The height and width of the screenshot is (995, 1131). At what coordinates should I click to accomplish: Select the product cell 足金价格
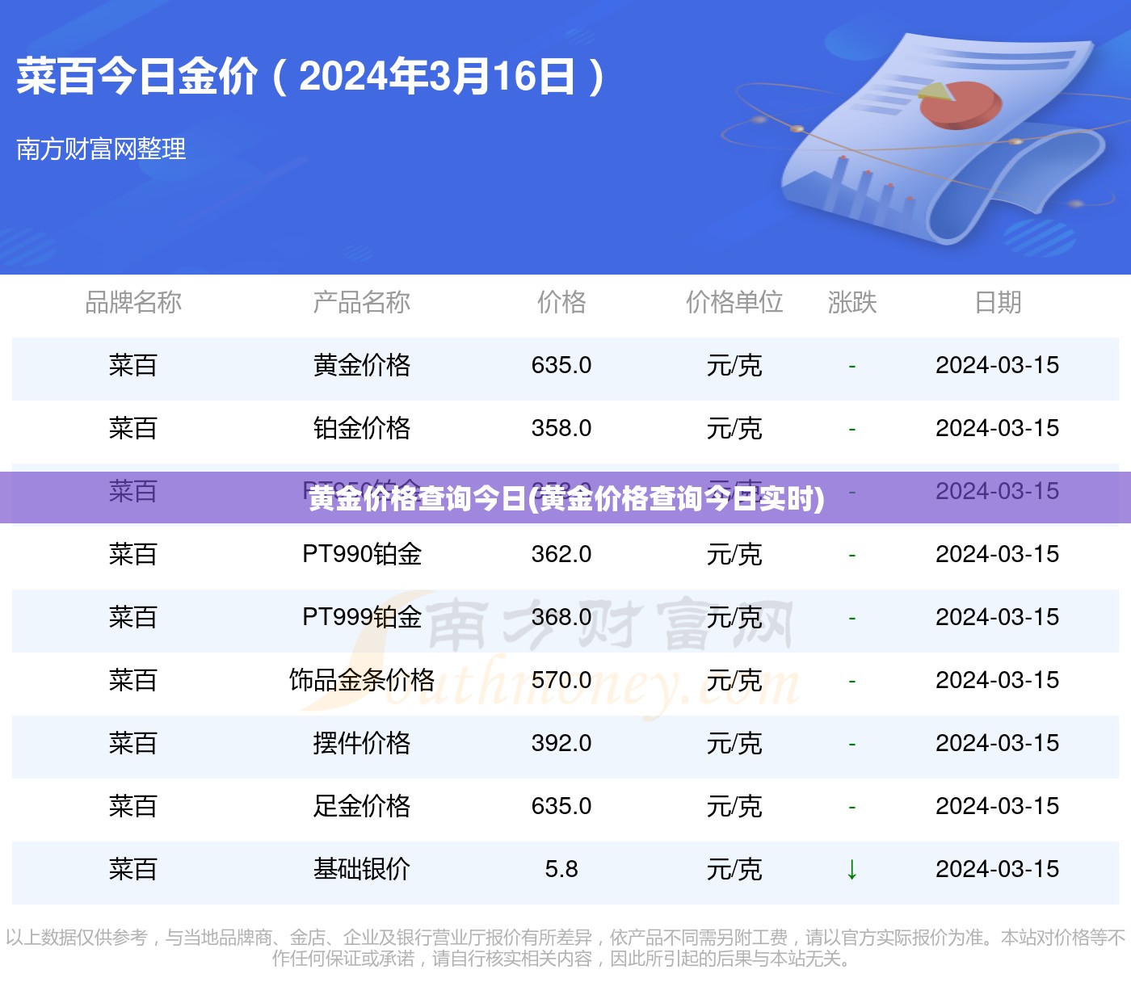point(362,806)
